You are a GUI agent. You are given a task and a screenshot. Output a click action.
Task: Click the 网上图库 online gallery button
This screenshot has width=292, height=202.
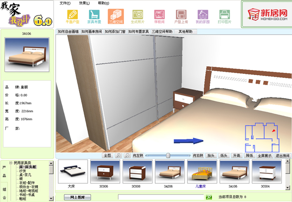(77, 197)
